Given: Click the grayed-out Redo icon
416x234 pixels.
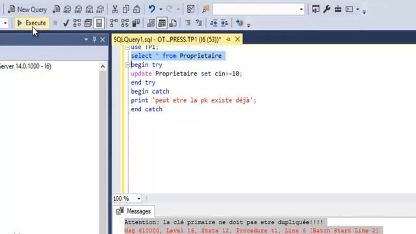Looking at the screenshot, I should pyautogui.click(x=169, y=9).
